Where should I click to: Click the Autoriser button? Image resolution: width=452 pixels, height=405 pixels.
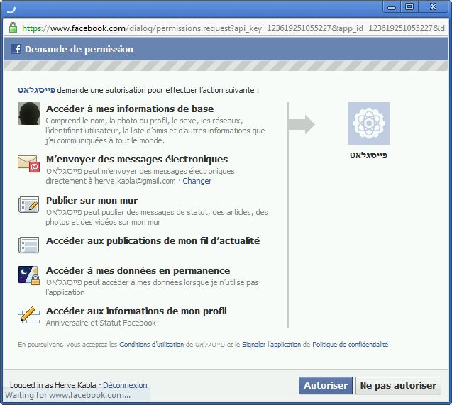(x=326, y=385)
